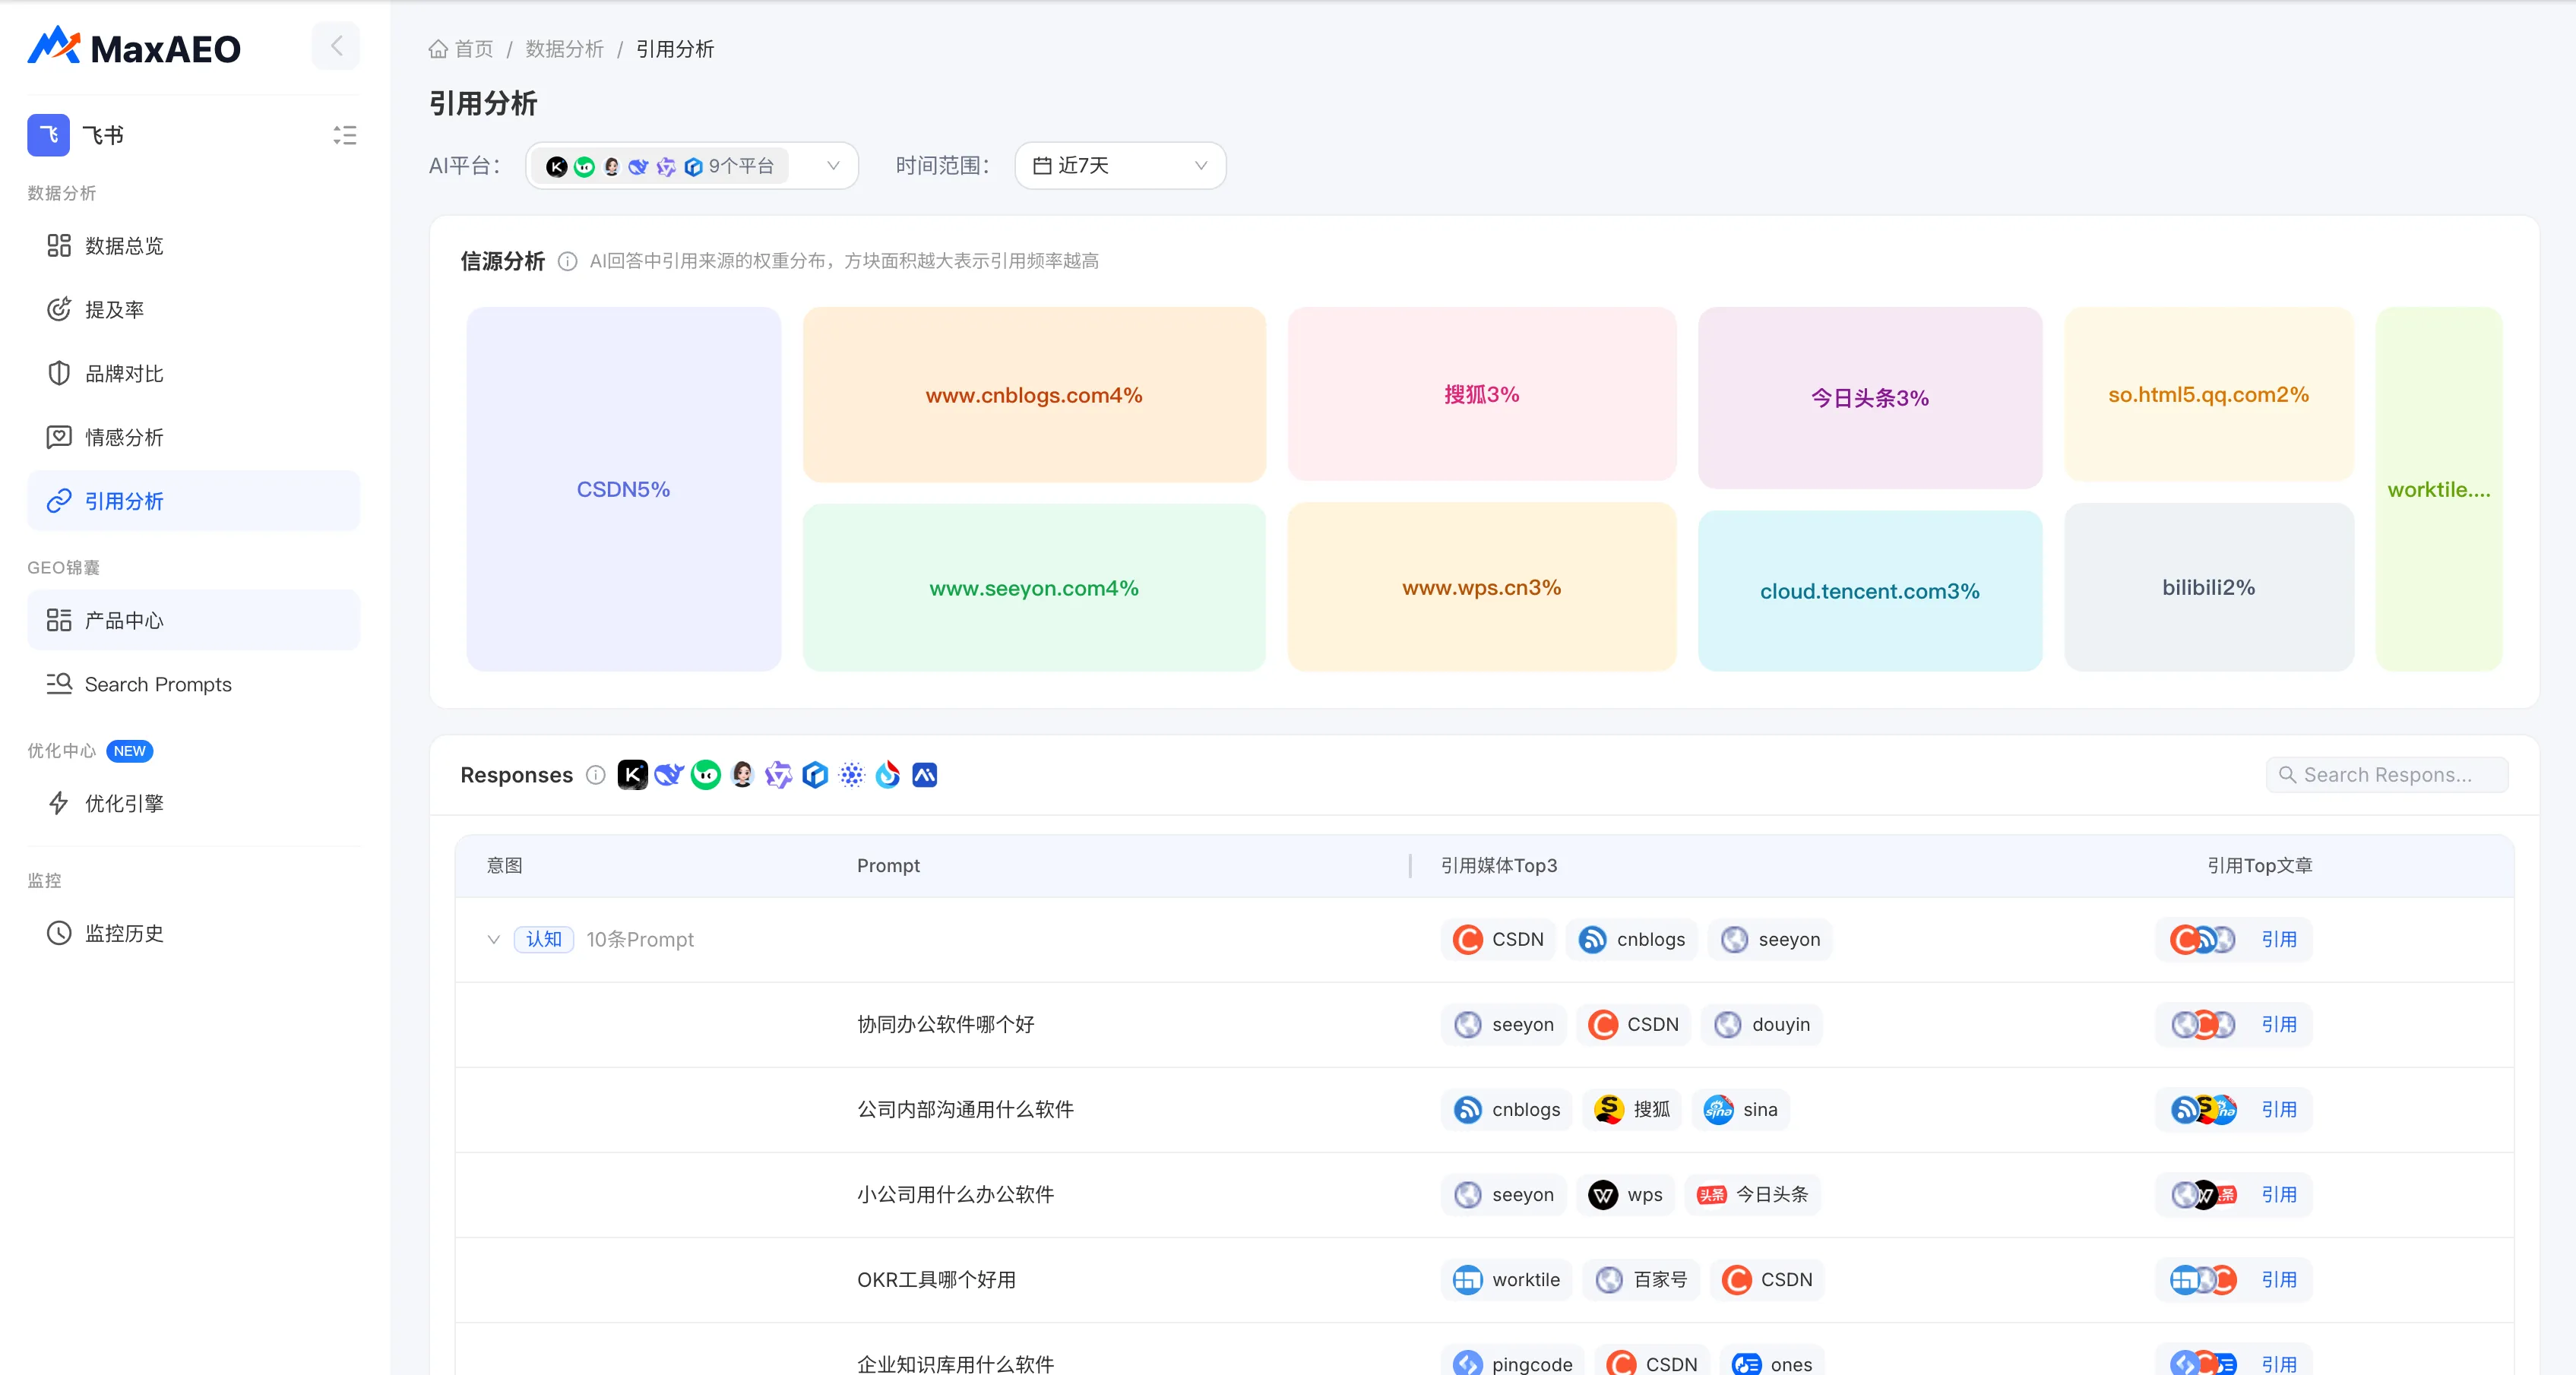The height and width of the screenshot is (1375, 2576).
Task: Click the wps media chip
Action: coord(1626,1195)
